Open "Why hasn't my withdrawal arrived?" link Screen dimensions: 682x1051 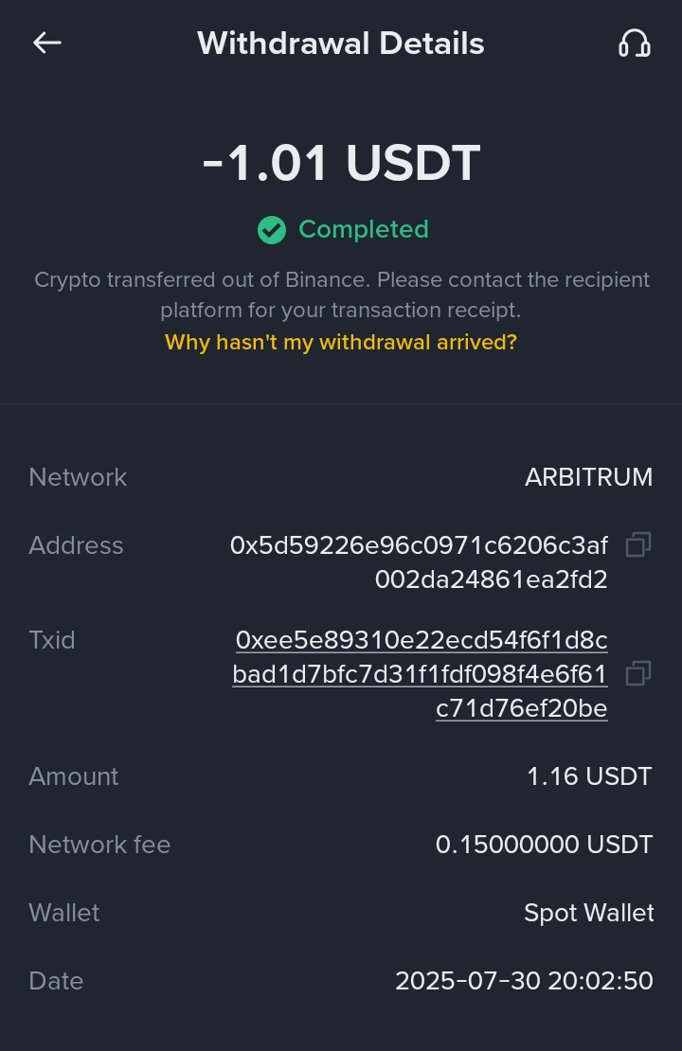[x=341, y=342]
